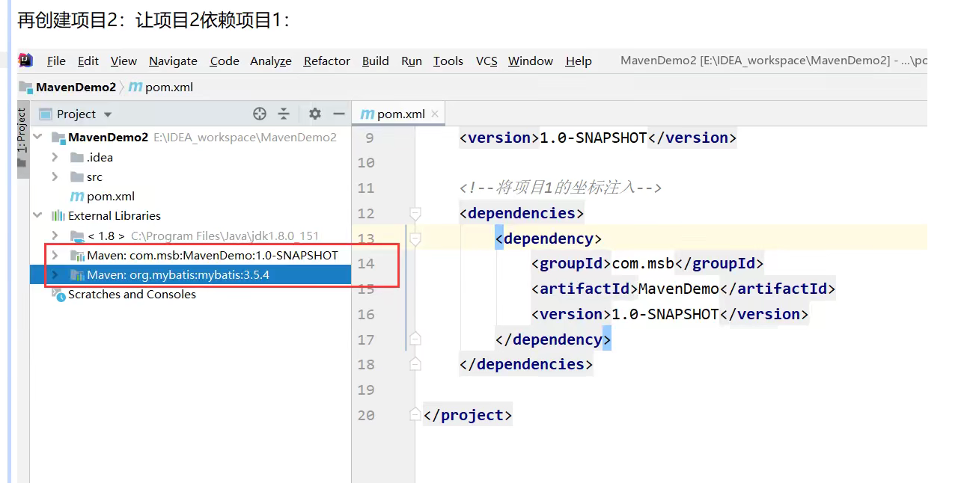This screenshot has height=483, width=976.
Task: Click com.msb groupId text
Action: click(x=644, y=264)
